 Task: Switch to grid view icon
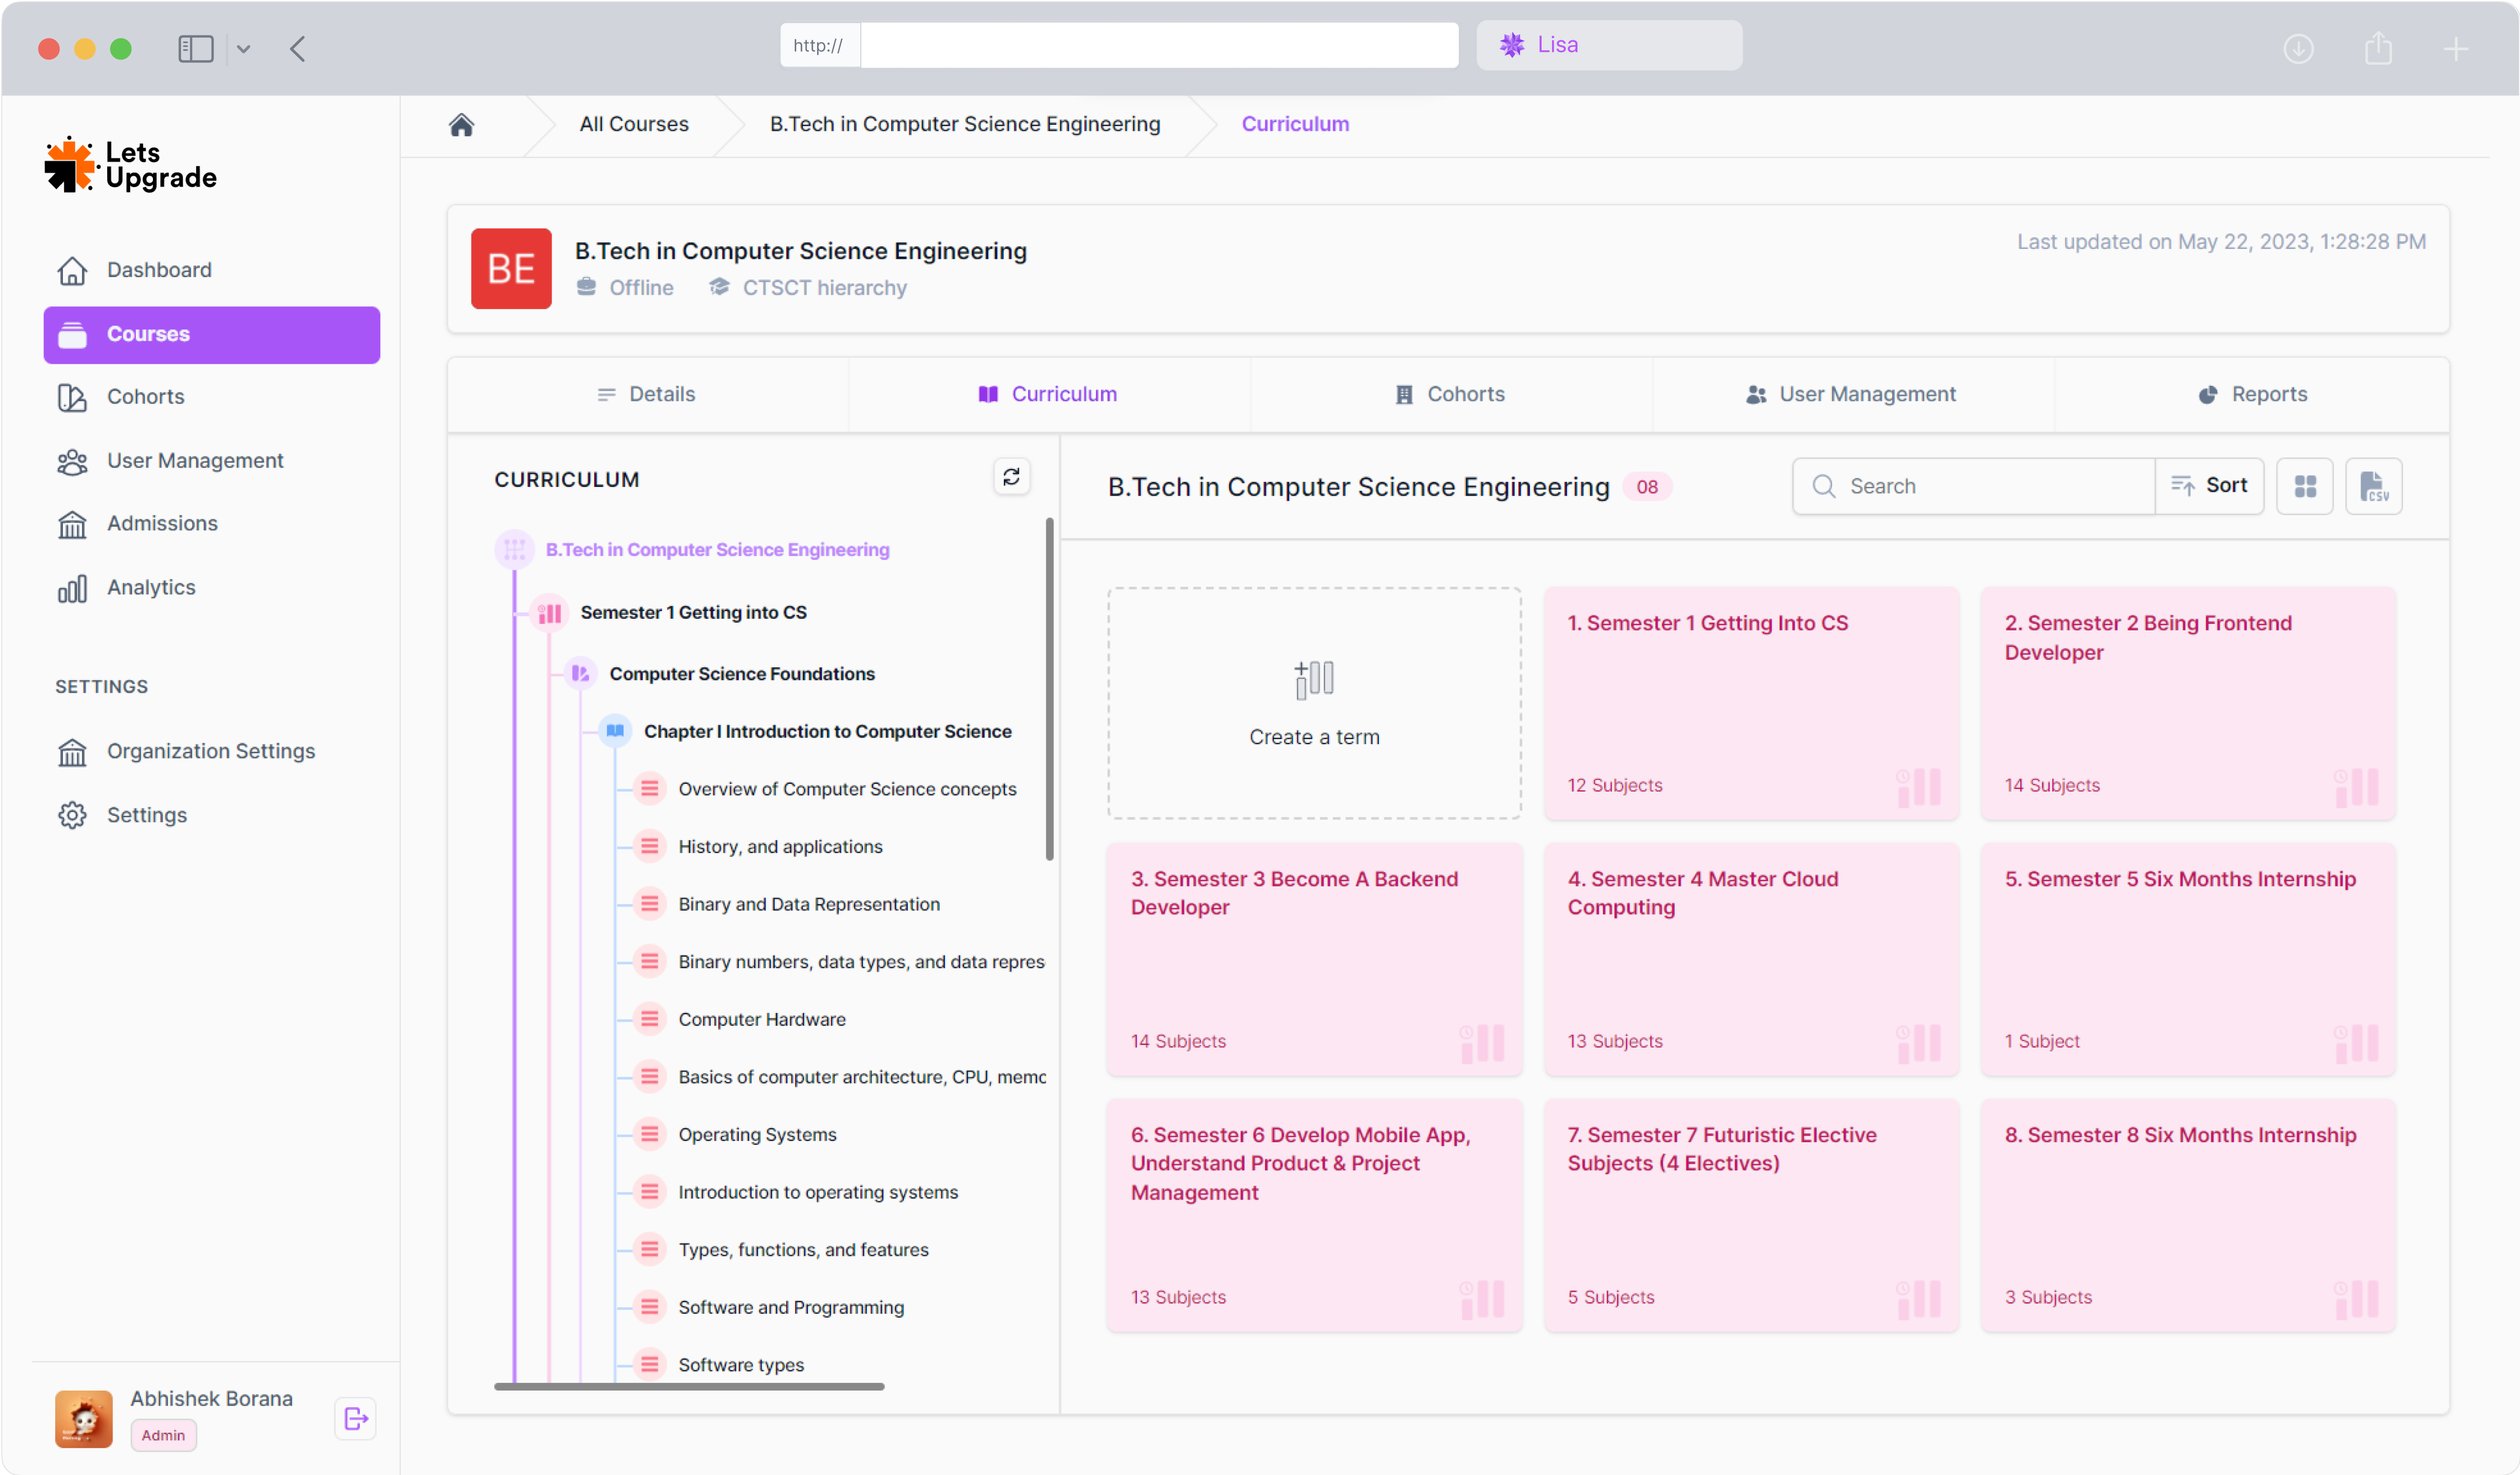tap(2304, 486)
